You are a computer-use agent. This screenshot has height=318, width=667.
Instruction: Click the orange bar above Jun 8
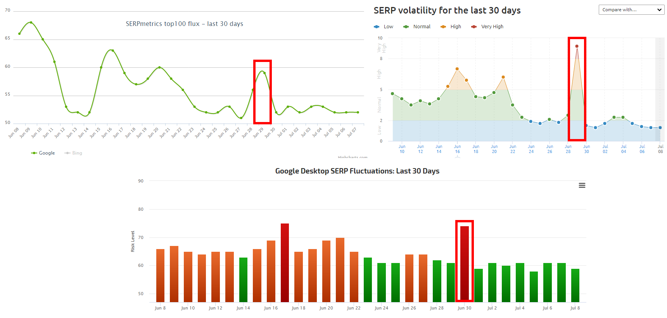[160, 275]
